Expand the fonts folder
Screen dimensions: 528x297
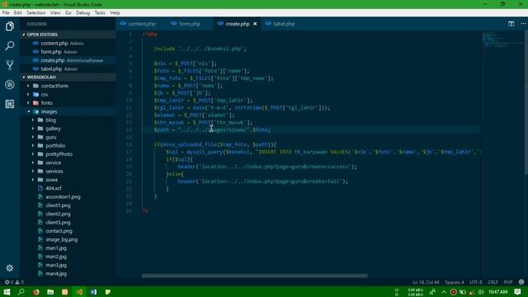28,103
